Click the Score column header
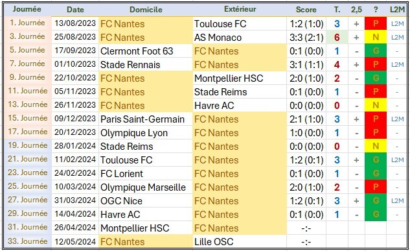This screenshot has width=410, height=251. coord(306,10)
